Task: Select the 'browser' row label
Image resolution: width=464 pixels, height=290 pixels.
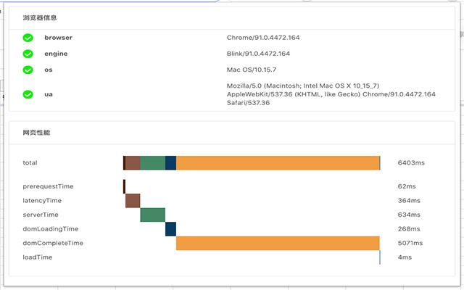Action: pyautogui.click(x=58, y=38)
